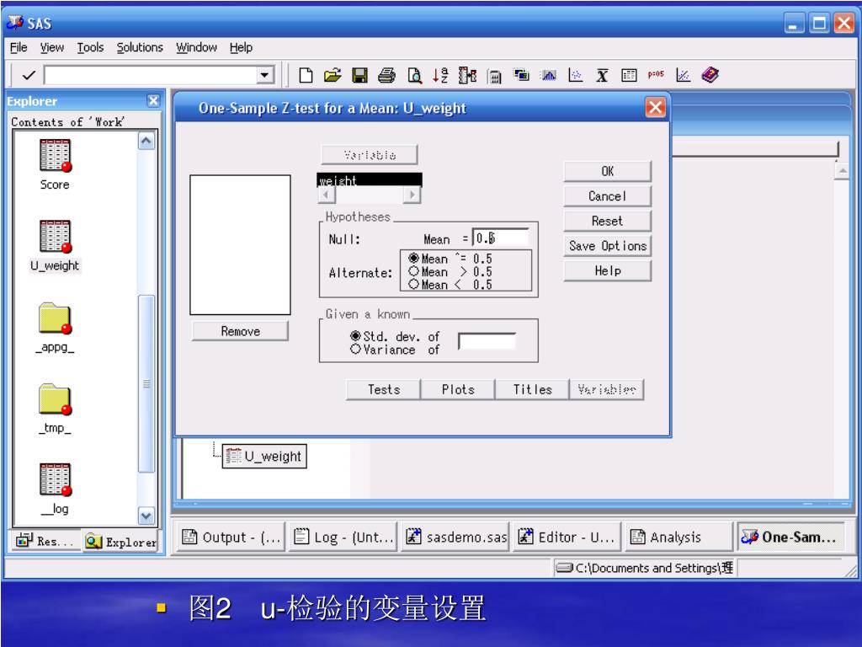Click the overlapping windows toolbar icon
The height and width of the screenshot is (647, 862).
521,74
